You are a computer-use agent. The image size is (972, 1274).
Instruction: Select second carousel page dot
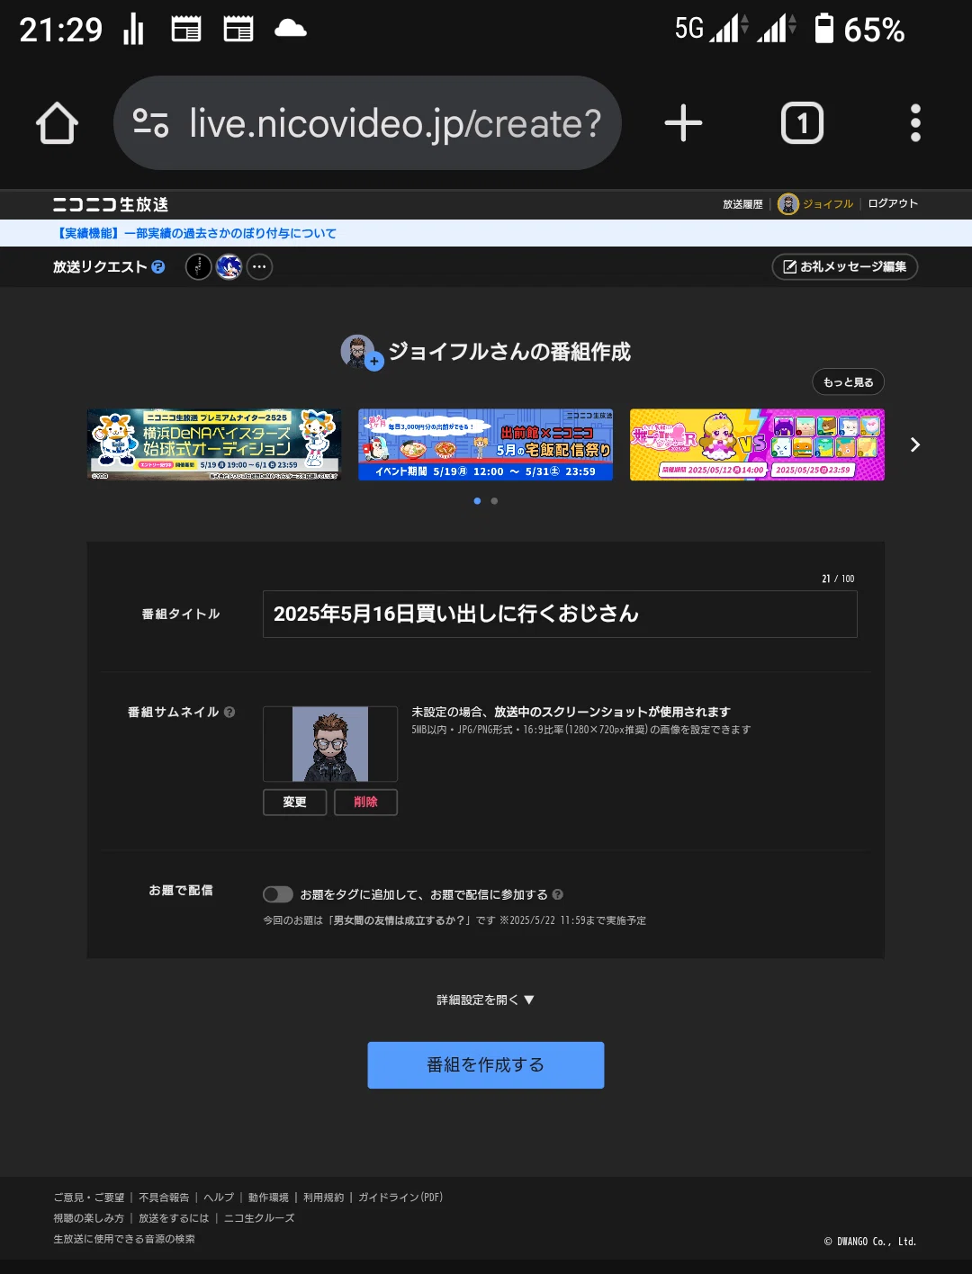(x=494, y=501)
